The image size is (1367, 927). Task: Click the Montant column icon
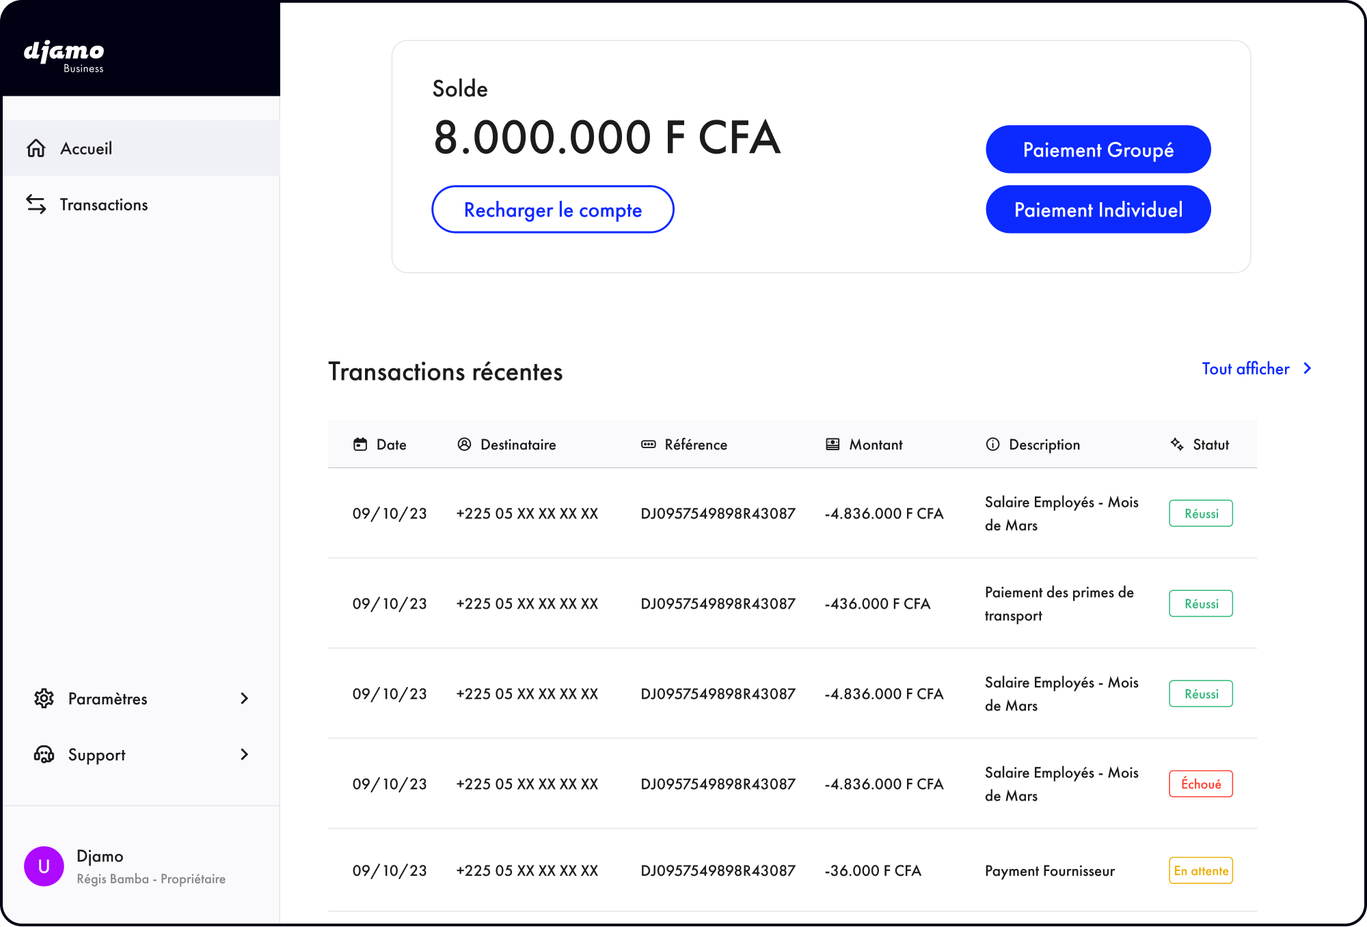coord(833,445)
